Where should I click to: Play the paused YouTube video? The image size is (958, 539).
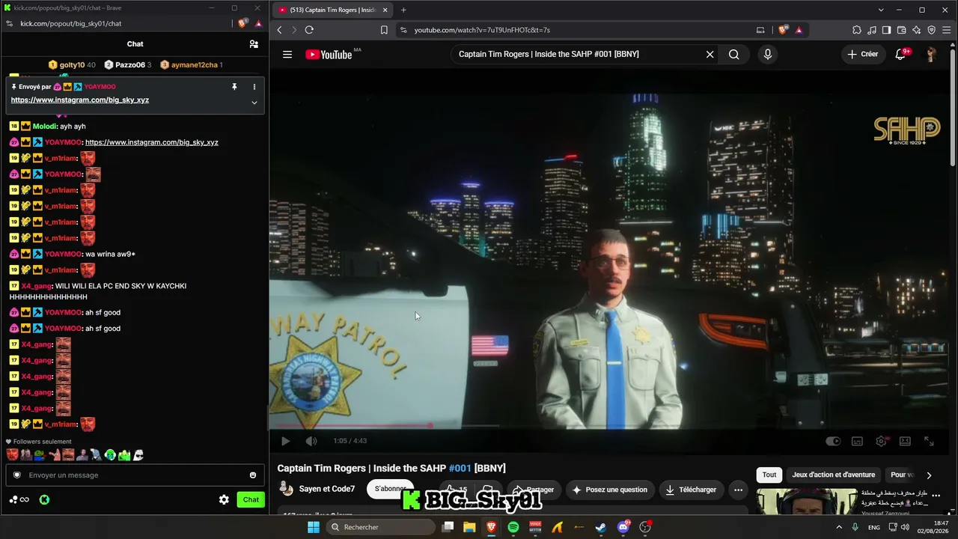point(285,441)
